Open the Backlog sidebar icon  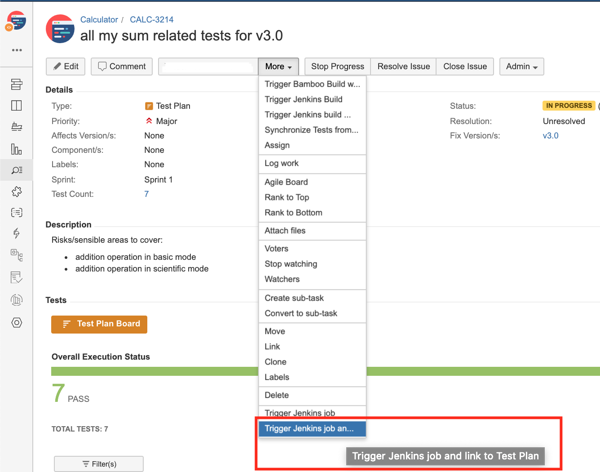tap(17, 84)
